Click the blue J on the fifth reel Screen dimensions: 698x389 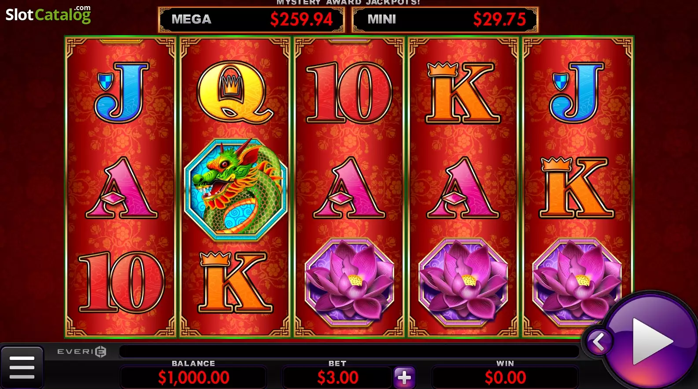tap(577, 92)
